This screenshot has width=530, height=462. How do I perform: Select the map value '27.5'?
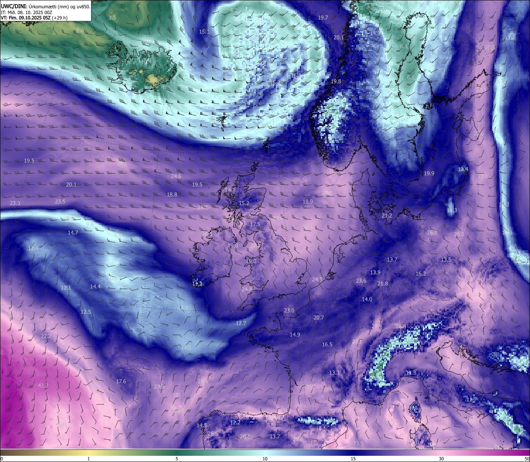159,387
